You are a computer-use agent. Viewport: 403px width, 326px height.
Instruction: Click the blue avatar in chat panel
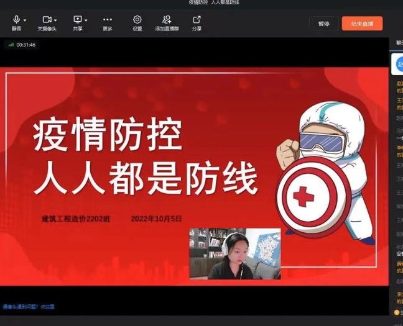click(400, 63)
